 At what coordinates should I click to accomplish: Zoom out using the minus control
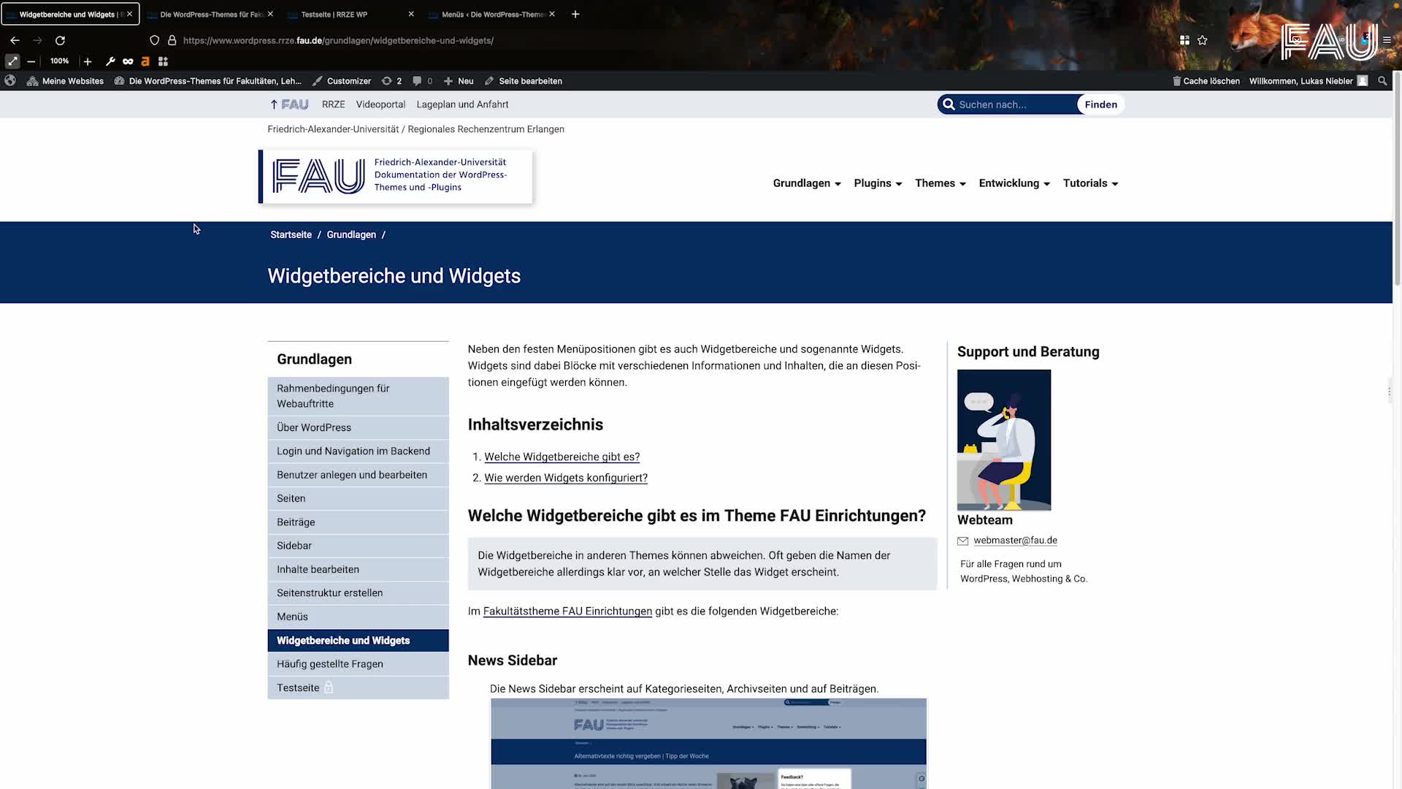pos(31,61)
